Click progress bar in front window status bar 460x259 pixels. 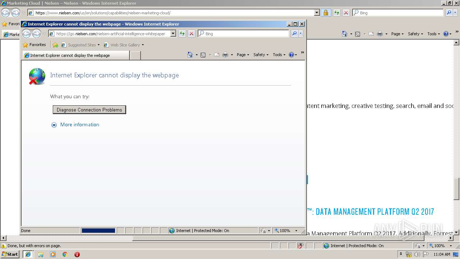tap(98, 231)
